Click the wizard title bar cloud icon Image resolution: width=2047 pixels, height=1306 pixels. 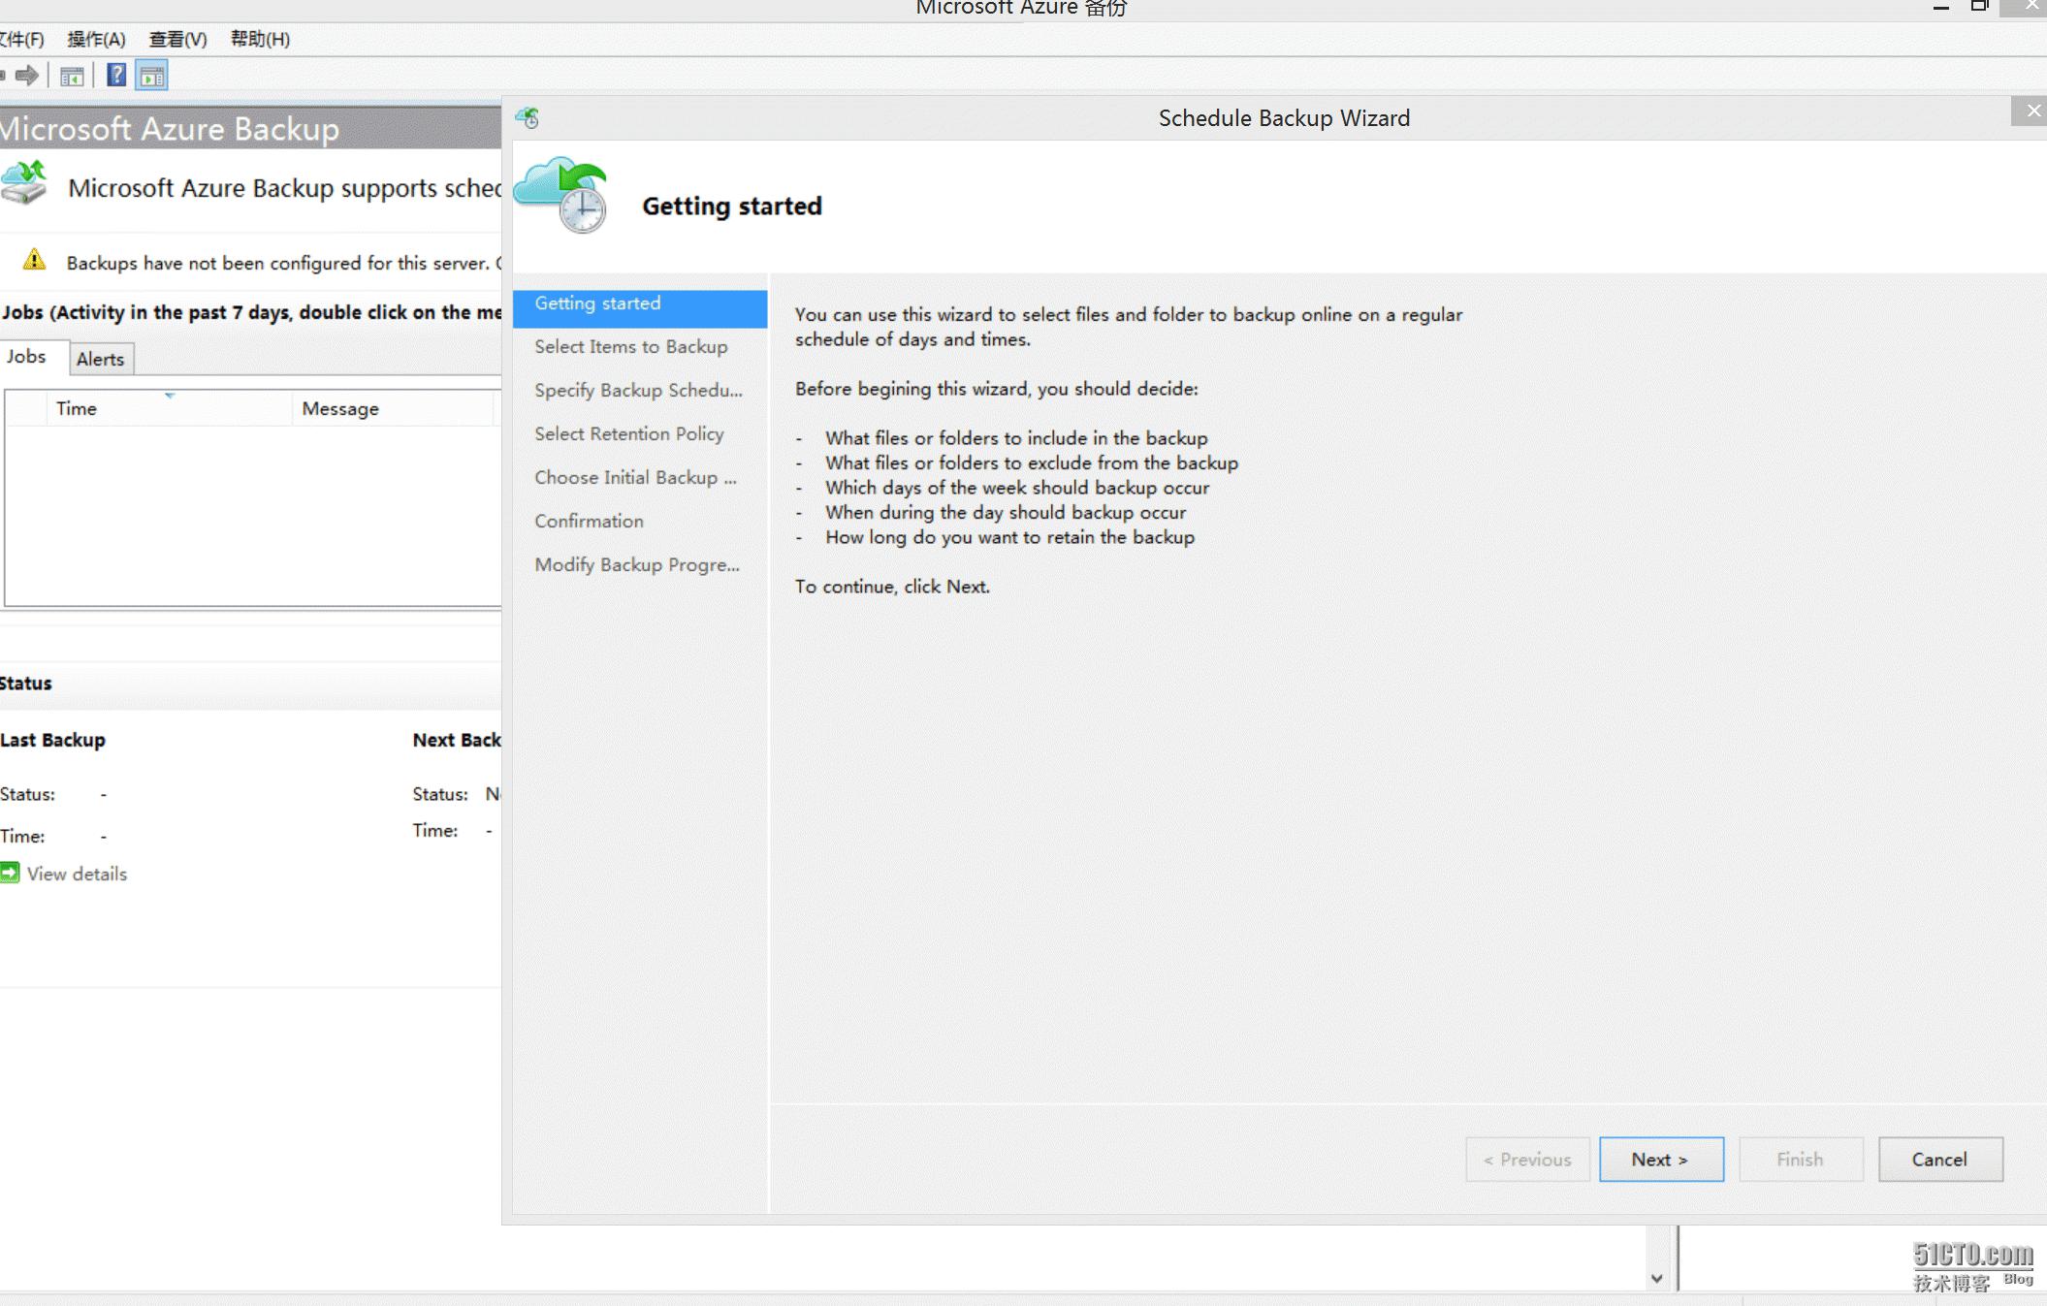528,118
